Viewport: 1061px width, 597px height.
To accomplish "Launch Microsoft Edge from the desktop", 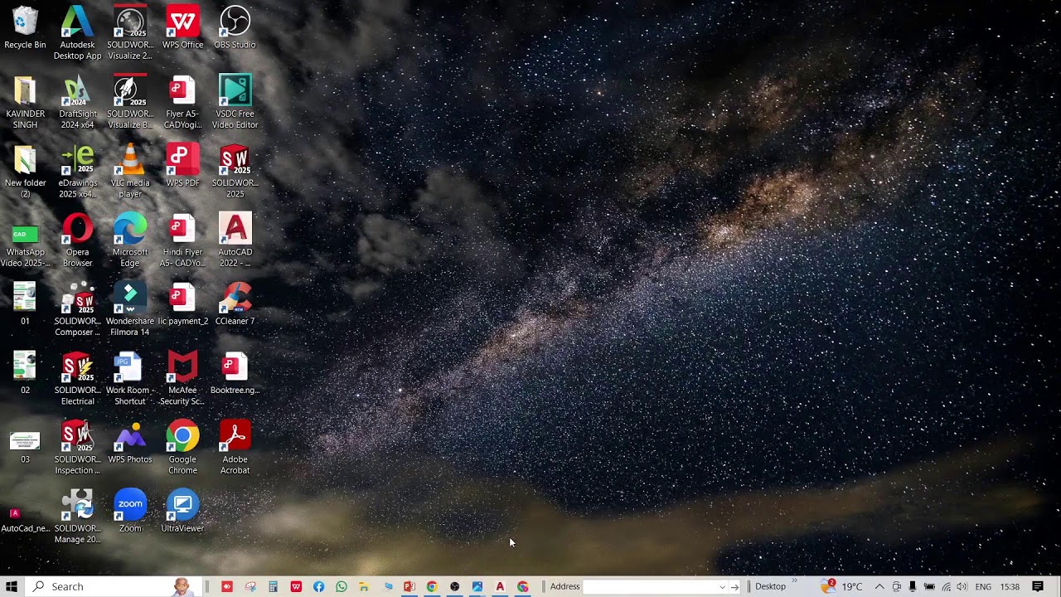I will point(130,240).
